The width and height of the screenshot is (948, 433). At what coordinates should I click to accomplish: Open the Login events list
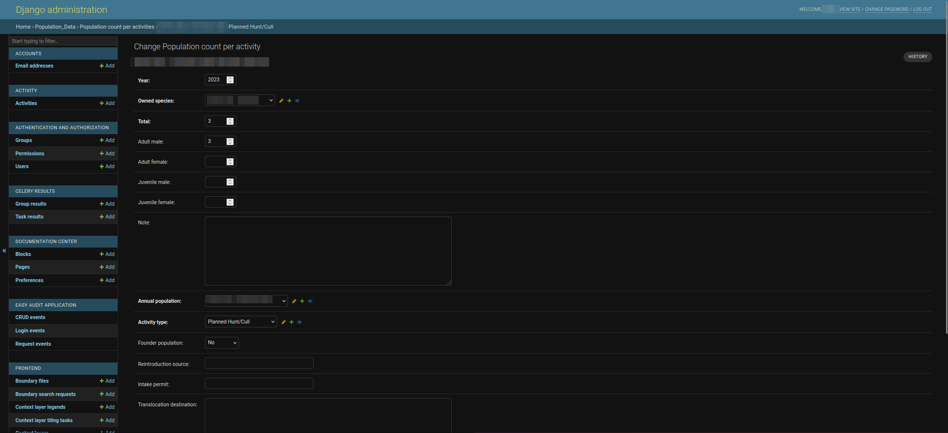point(30,331)
